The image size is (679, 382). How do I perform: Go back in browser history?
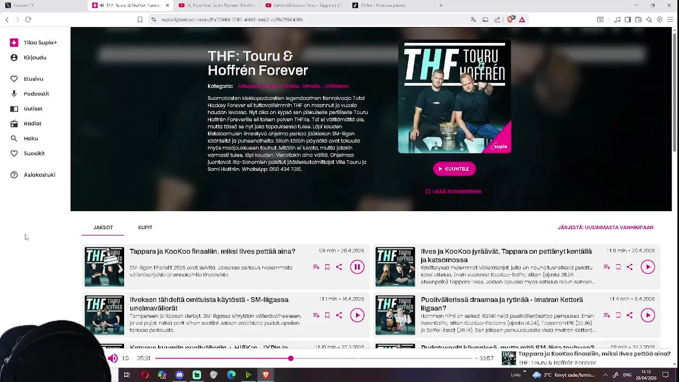click(7, 20)
